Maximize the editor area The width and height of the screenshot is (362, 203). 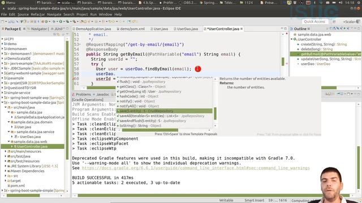(x=286, y=29)
